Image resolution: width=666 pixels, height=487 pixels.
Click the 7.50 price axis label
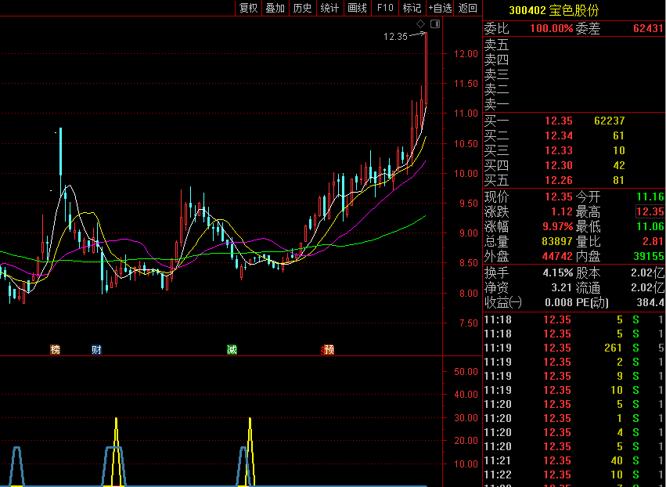[x=469, y=323]
